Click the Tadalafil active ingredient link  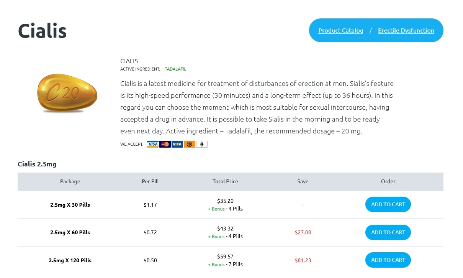pyautogui.click(x=175, y=69)
